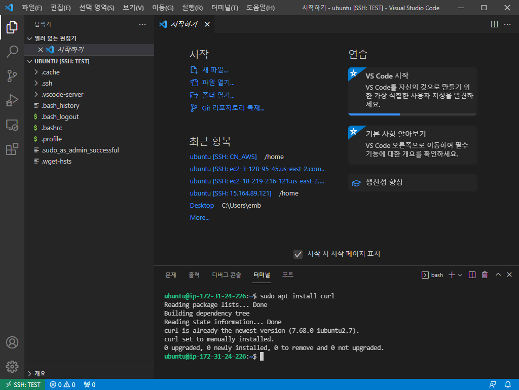Click the More... recent items link

(200, 218)
